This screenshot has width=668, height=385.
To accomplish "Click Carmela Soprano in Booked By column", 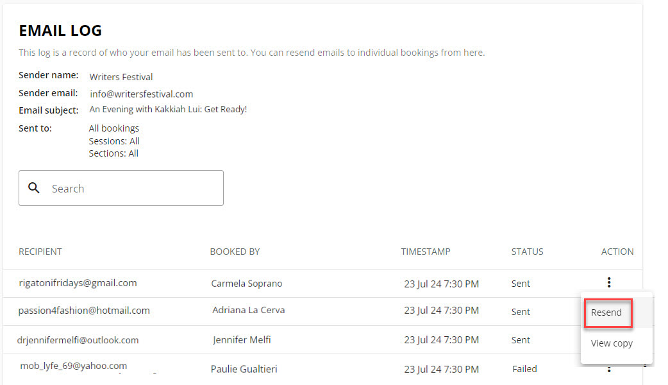I will tap(247, 284).
